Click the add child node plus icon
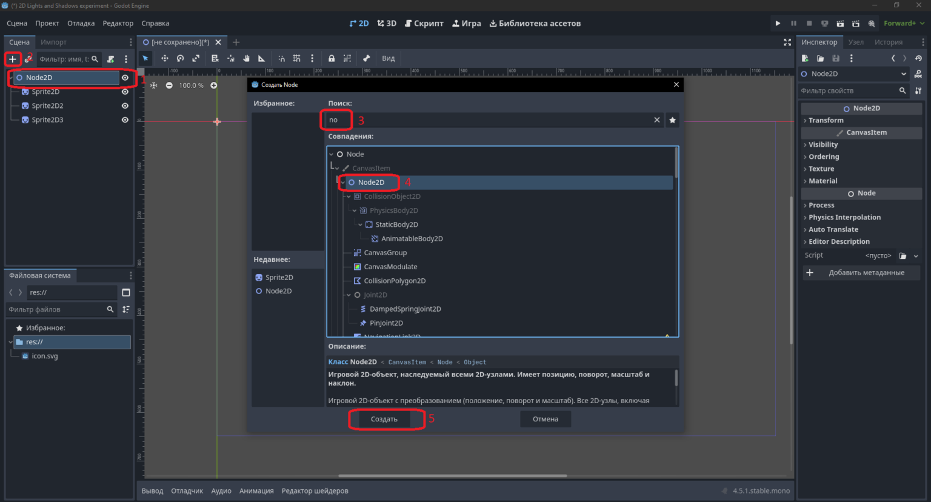 (x=12, y=59)
